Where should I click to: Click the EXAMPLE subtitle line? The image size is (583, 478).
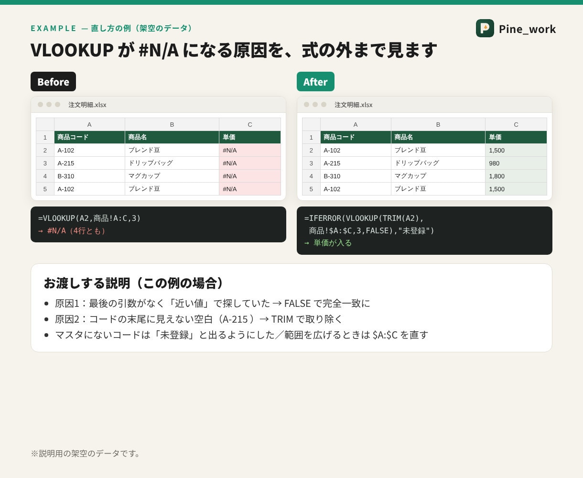click(113, 28)
